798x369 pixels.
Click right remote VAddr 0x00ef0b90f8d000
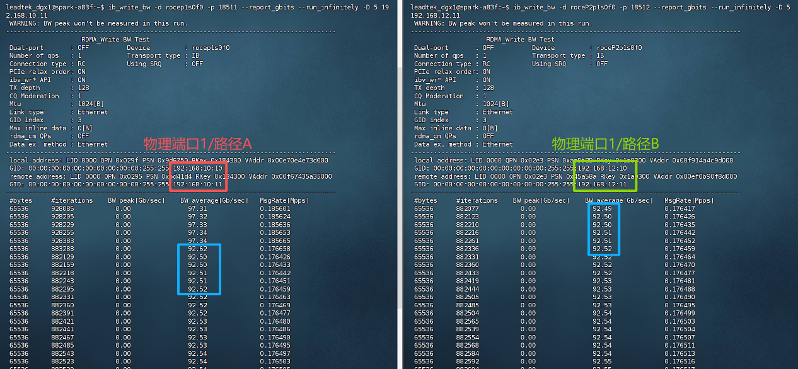coord(706,176)
